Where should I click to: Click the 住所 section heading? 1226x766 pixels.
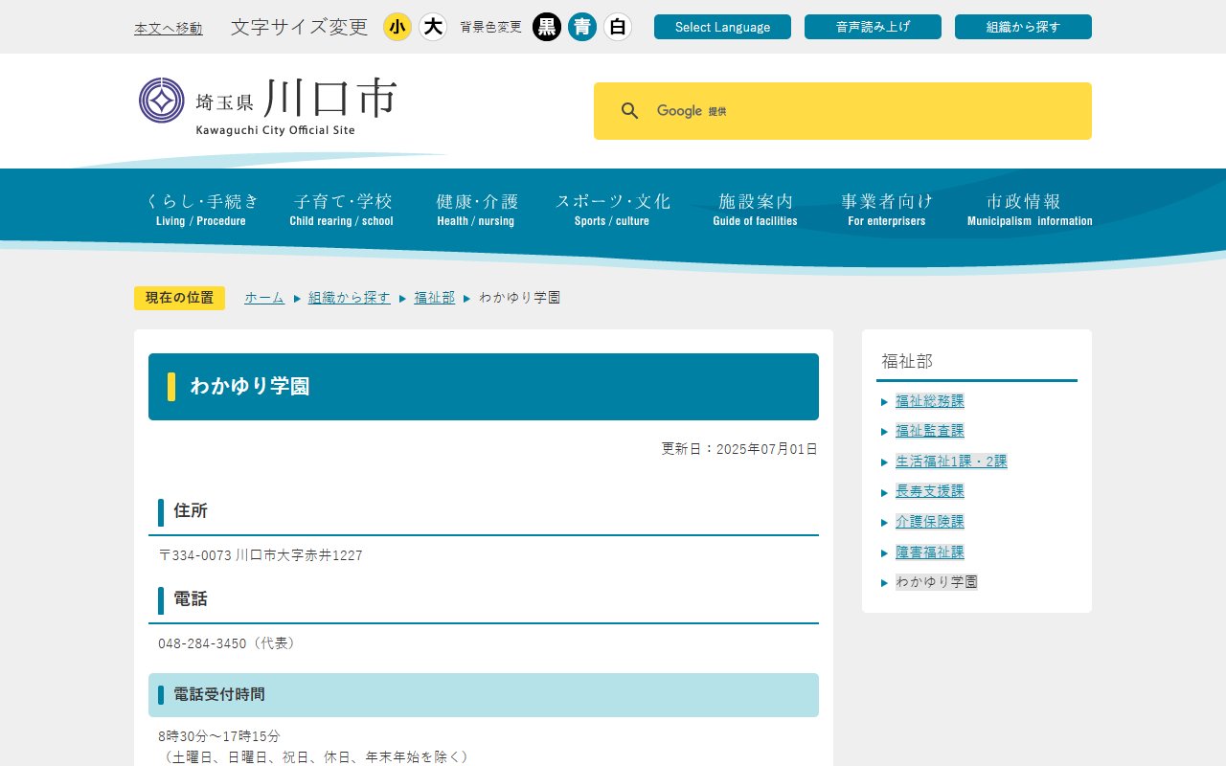pyautogui.click(x=191, y=511)
